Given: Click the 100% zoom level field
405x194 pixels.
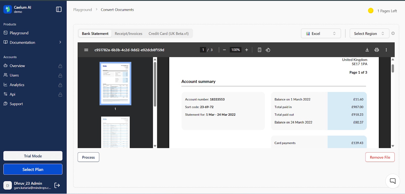Looking at the screenshot, I should click(235, 50).
